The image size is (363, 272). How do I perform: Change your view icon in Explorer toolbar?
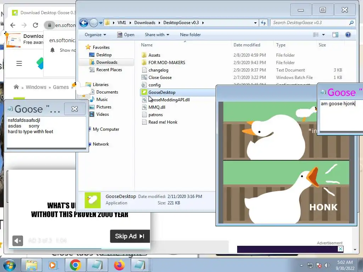click(x=316, y=35)
